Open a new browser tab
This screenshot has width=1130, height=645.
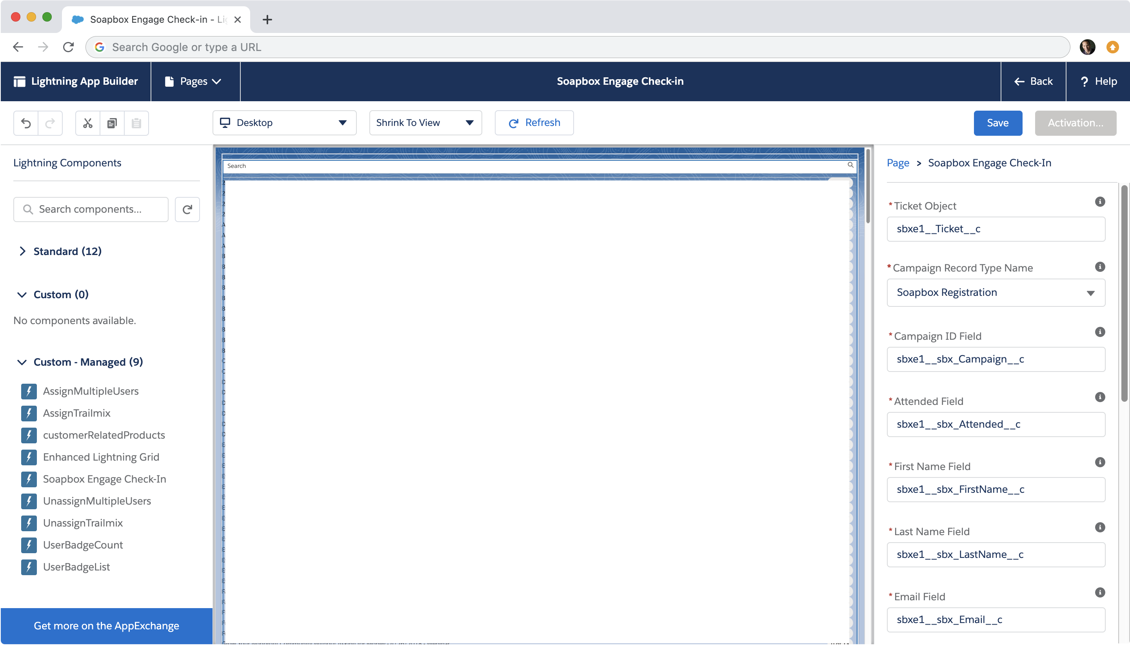click(x=267, y=20)
